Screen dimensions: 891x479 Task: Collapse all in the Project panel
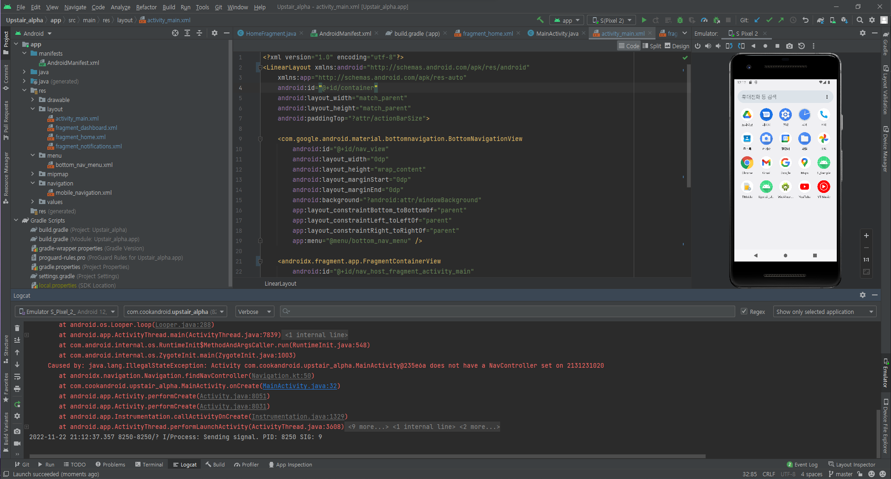click(x=199, y=33)
